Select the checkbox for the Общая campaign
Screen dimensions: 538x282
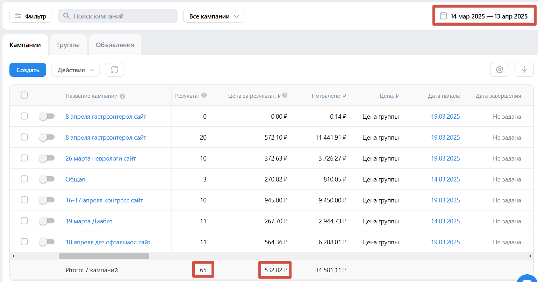(24, 179)
